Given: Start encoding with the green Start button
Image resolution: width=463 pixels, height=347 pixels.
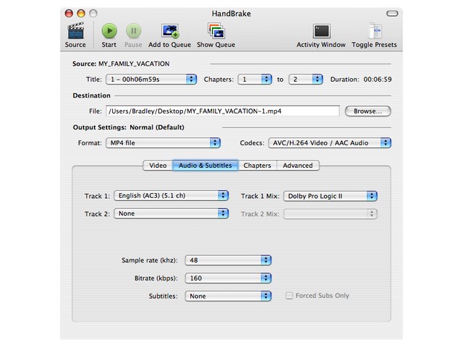Looking at the screenshot, I should 109,30.
